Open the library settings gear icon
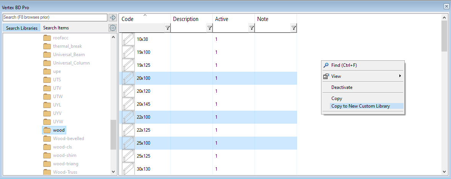 [x=112, y=28]
